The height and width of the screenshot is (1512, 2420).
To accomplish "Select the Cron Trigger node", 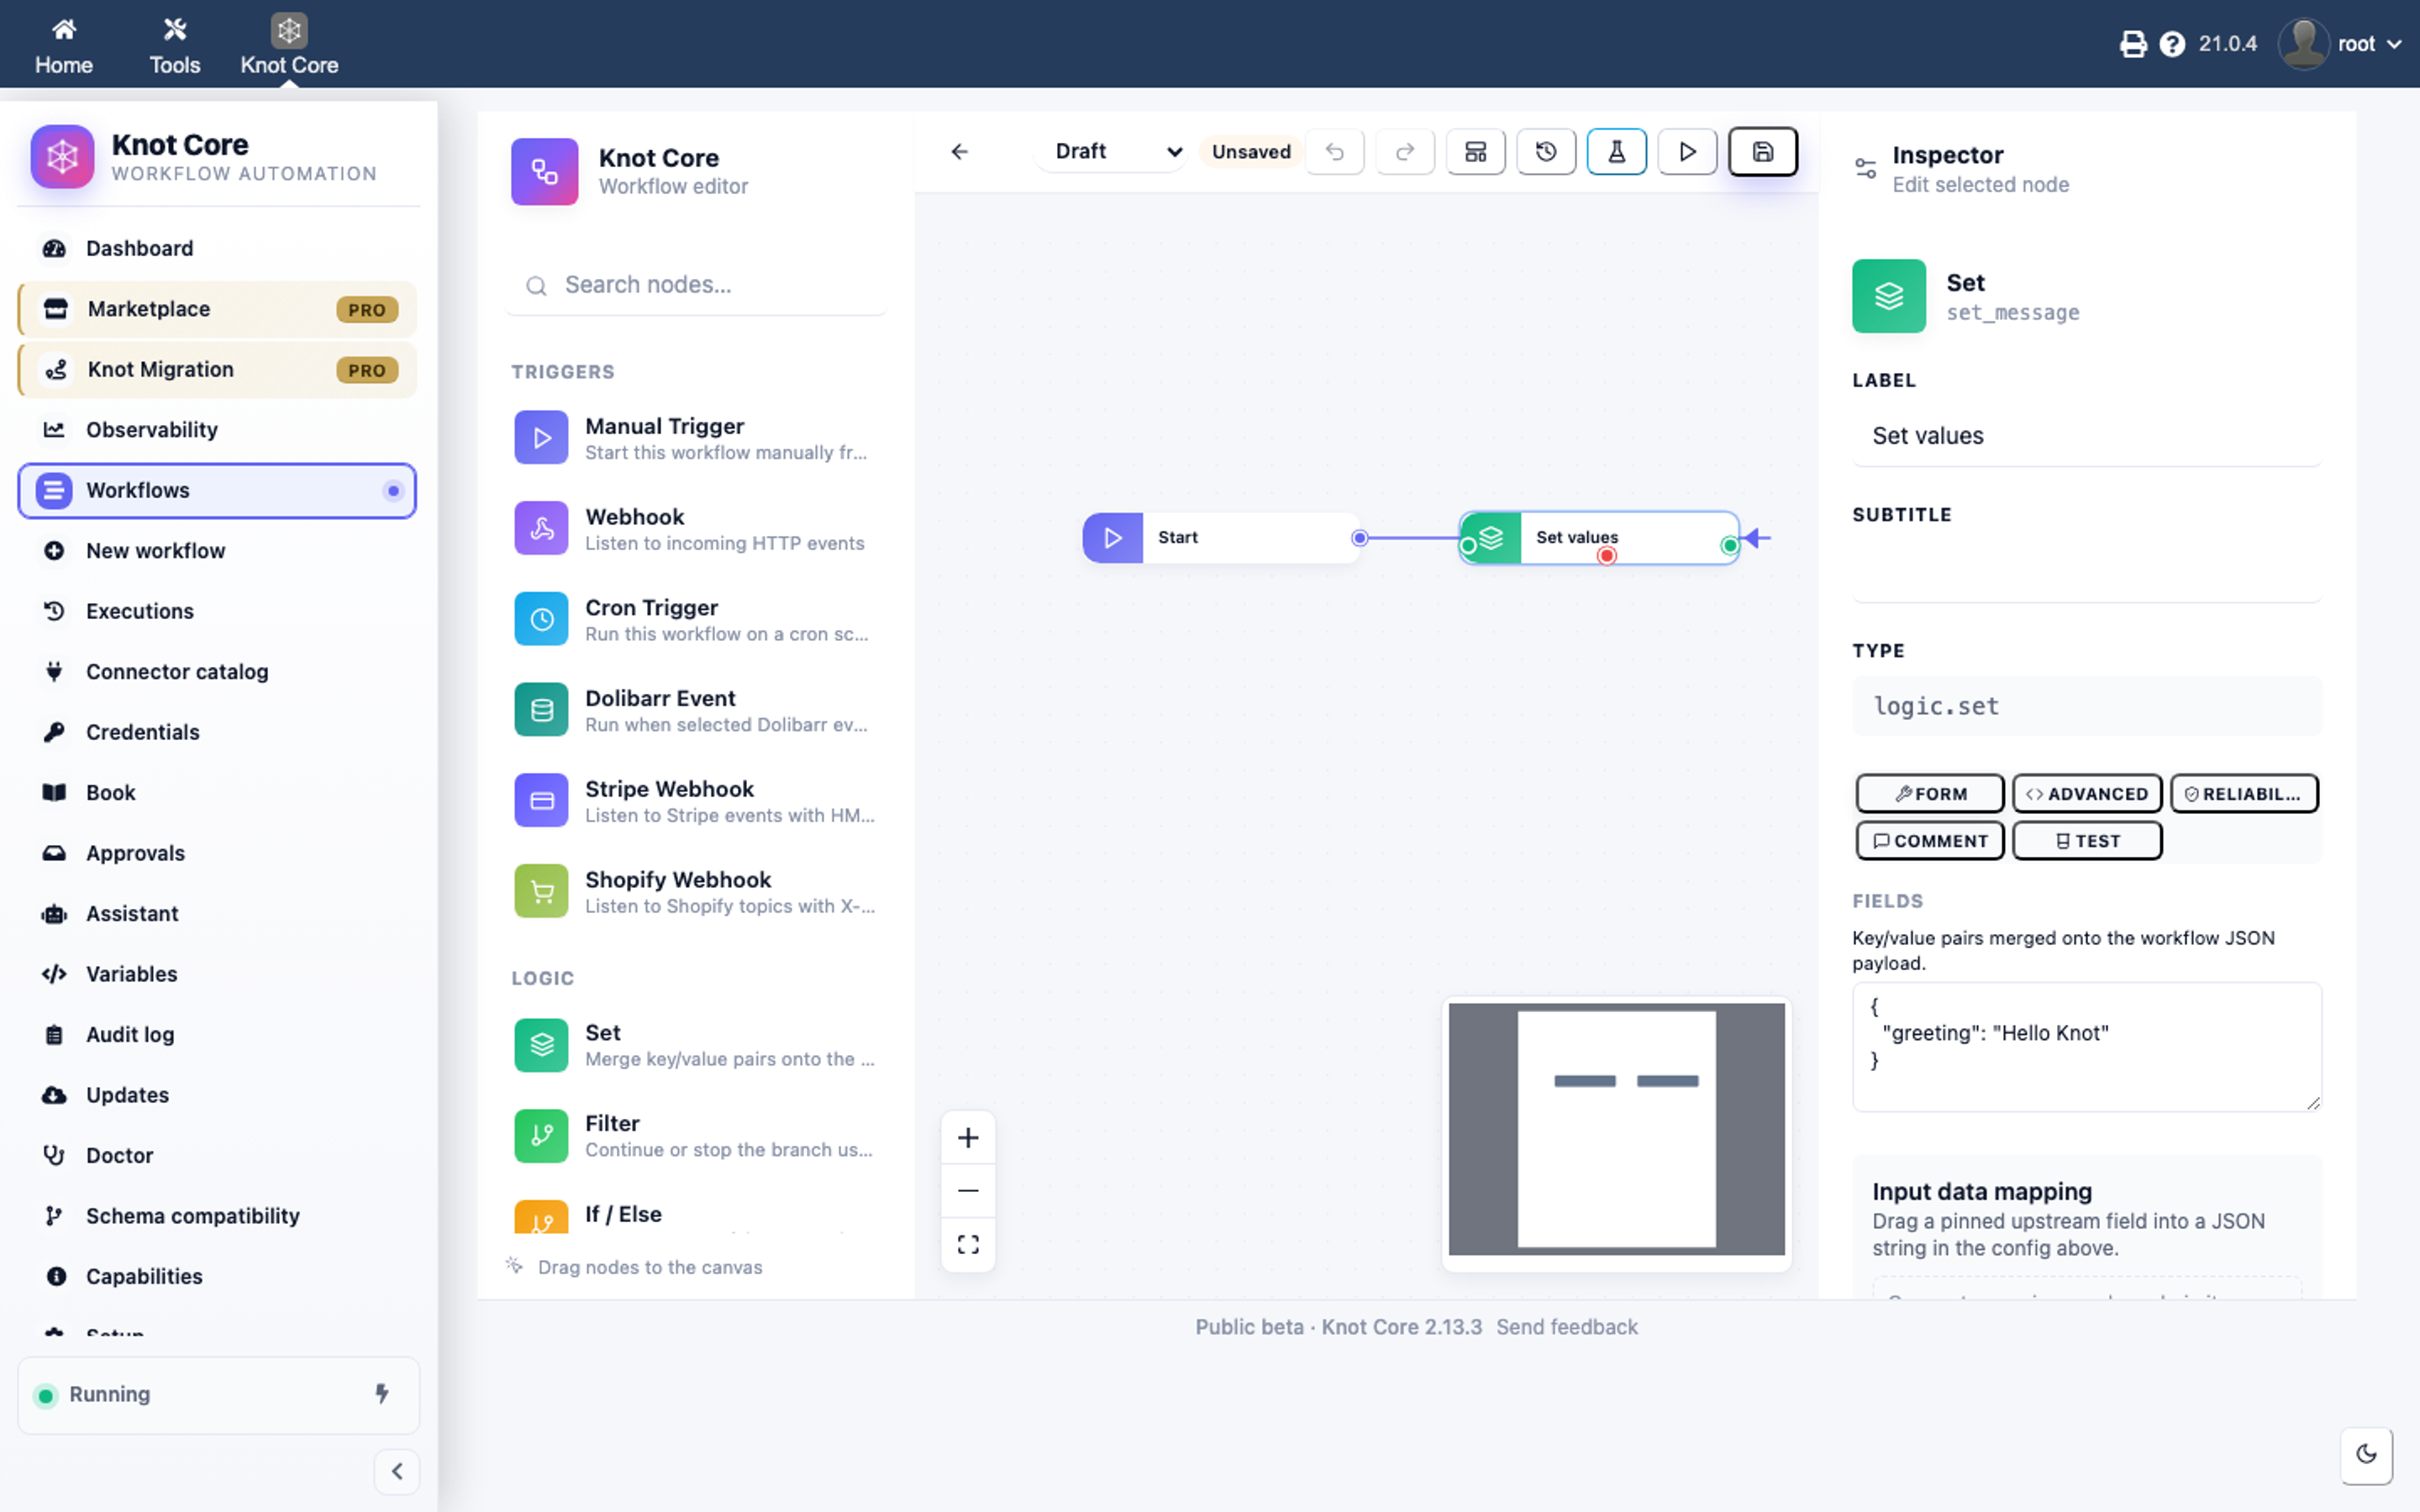I will (x=696, y=620).
